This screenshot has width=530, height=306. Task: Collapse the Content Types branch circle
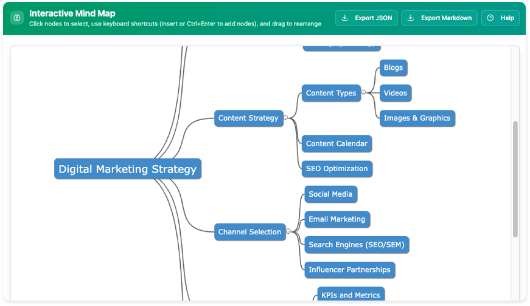[363, 92]
